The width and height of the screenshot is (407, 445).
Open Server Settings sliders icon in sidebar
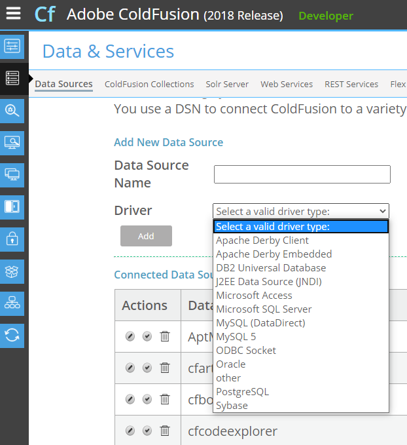[x=12, y=47]
